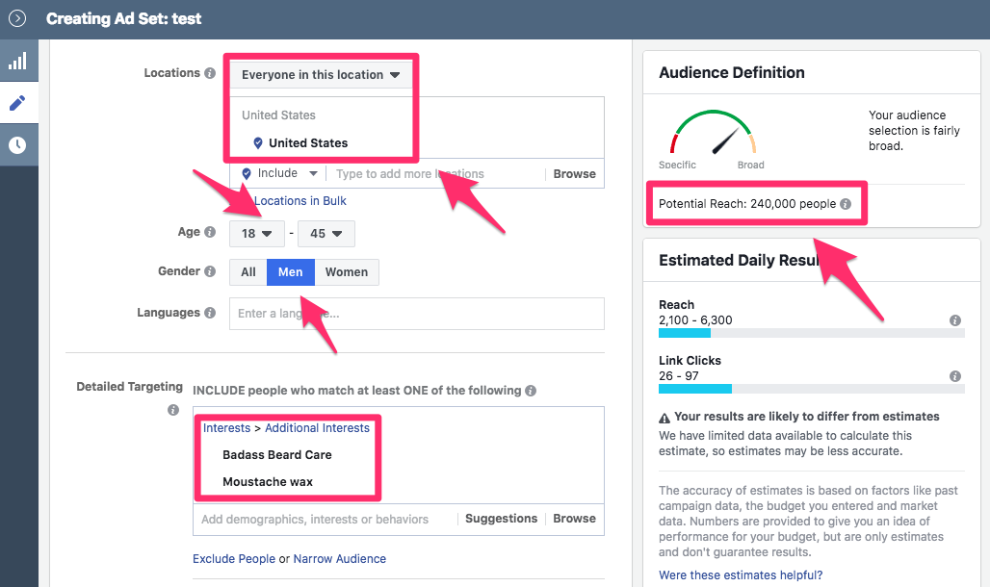Select All gender option
The height and width of the screenshot is (587, 990).
tap(248, 272)
